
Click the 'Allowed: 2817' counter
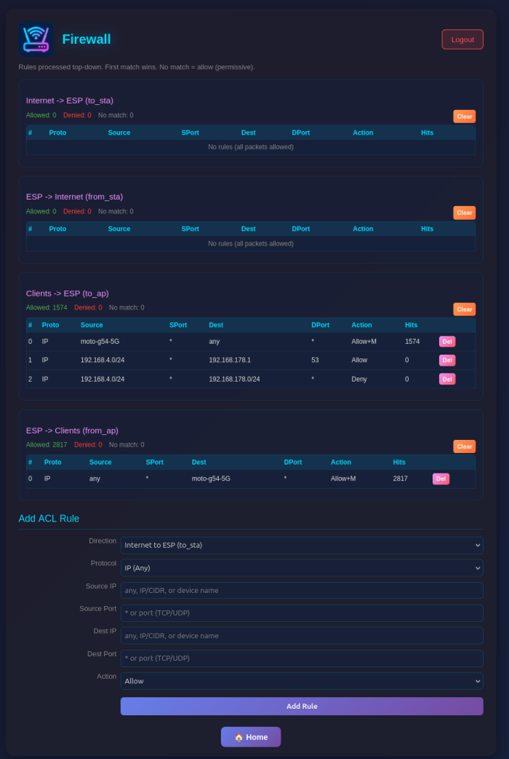coord(47,445)
